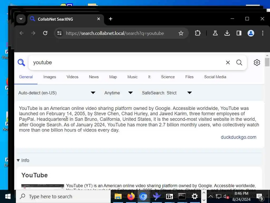This screenshot has width=270, height=203.
Task: Click the YouTube infobox heading
Action: click(x=35, y=175)
